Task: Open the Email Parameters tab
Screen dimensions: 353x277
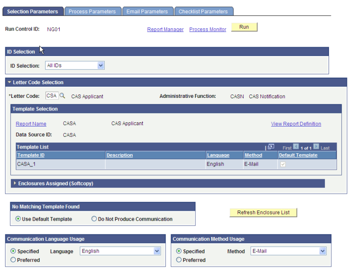Action: 147,11
